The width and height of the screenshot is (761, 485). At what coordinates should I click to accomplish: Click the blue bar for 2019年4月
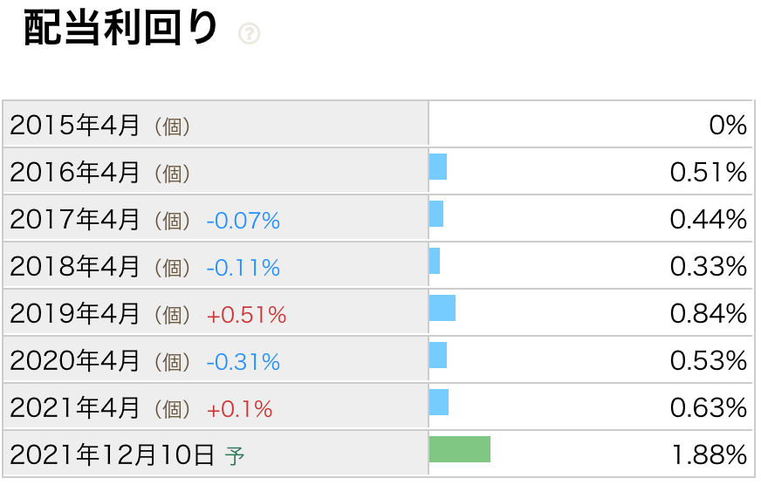coord(442,308)
